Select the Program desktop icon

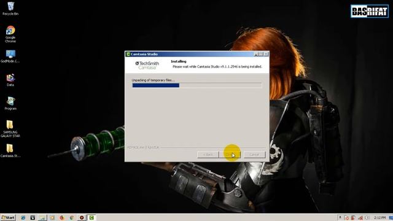[10, 103]
